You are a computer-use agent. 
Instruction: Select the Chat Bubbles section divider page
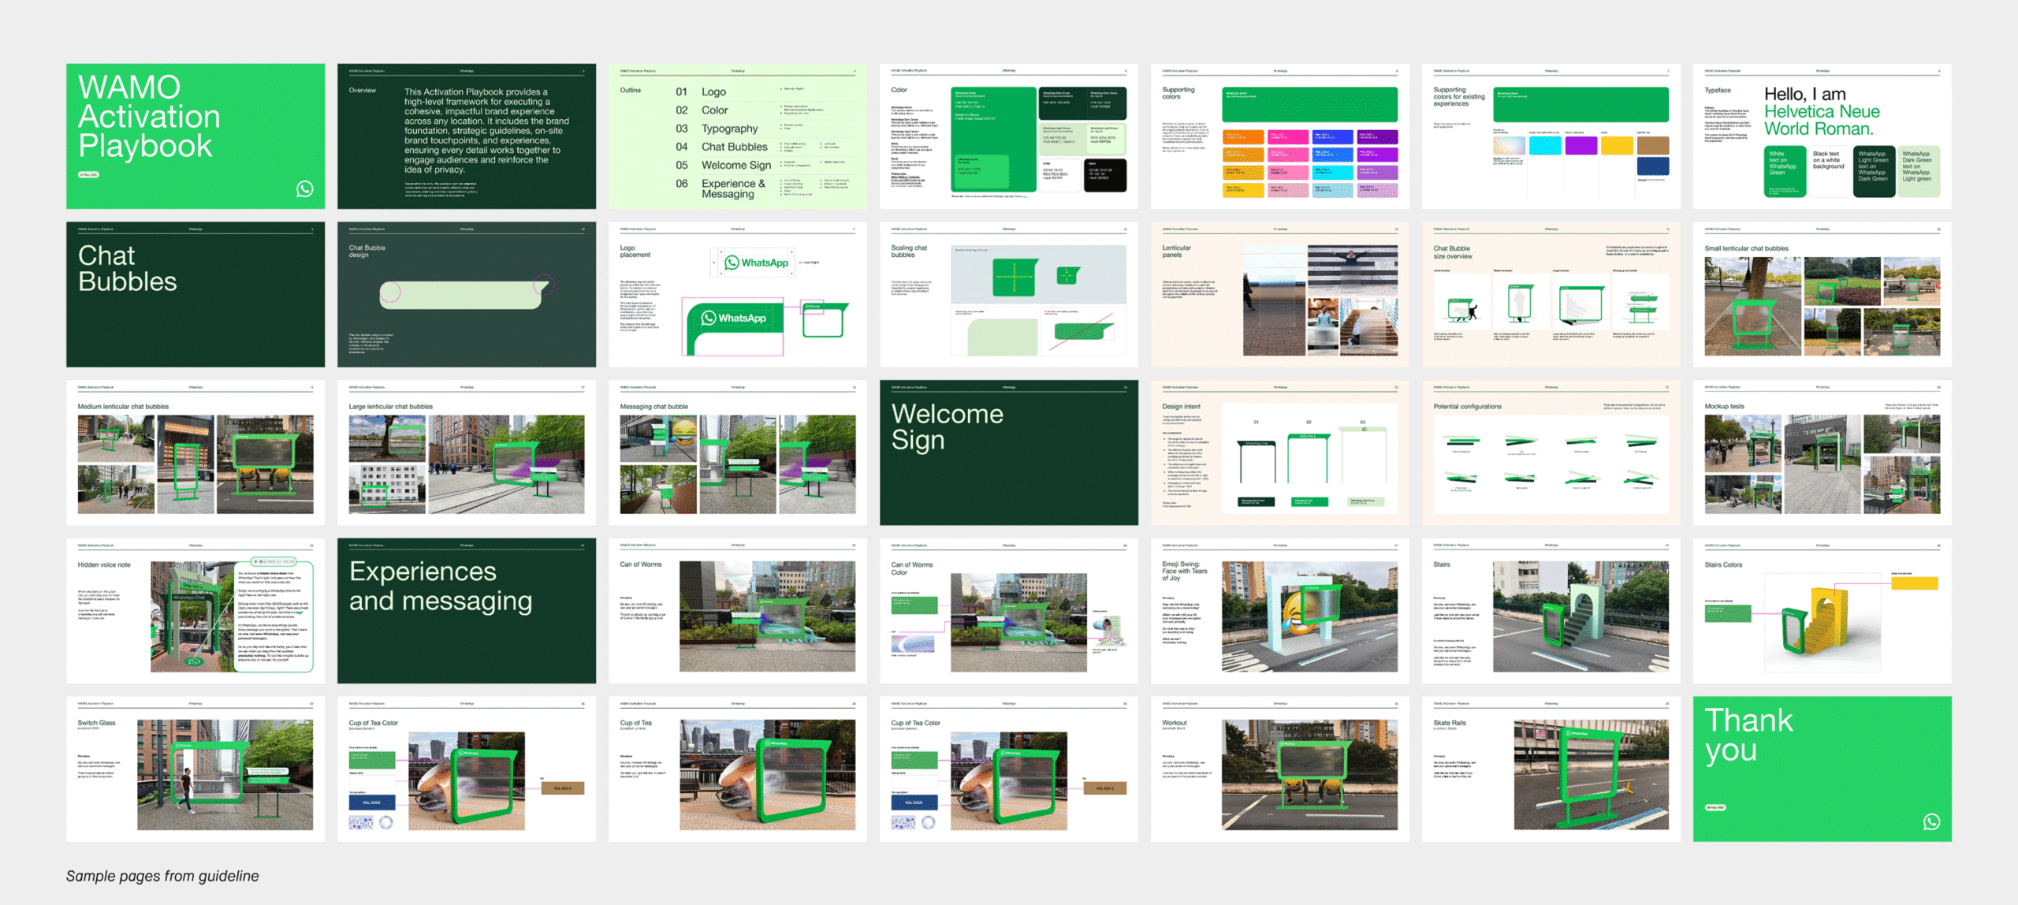pyautogui.click(x=195, y=294)
